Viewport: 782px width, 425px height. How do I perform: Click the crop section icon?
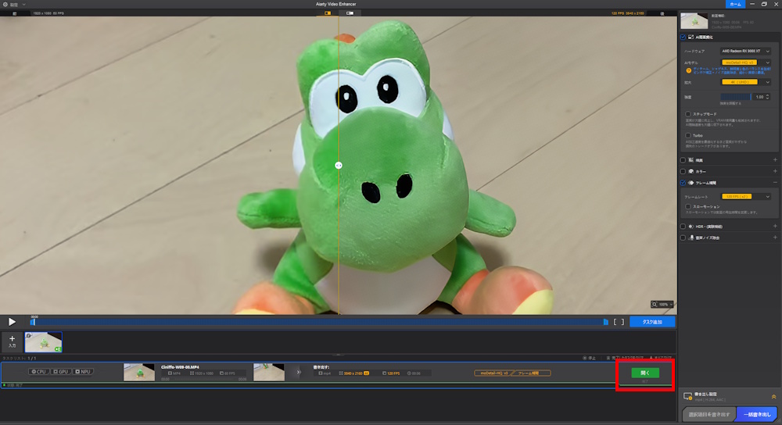click(x=691, y=160)
